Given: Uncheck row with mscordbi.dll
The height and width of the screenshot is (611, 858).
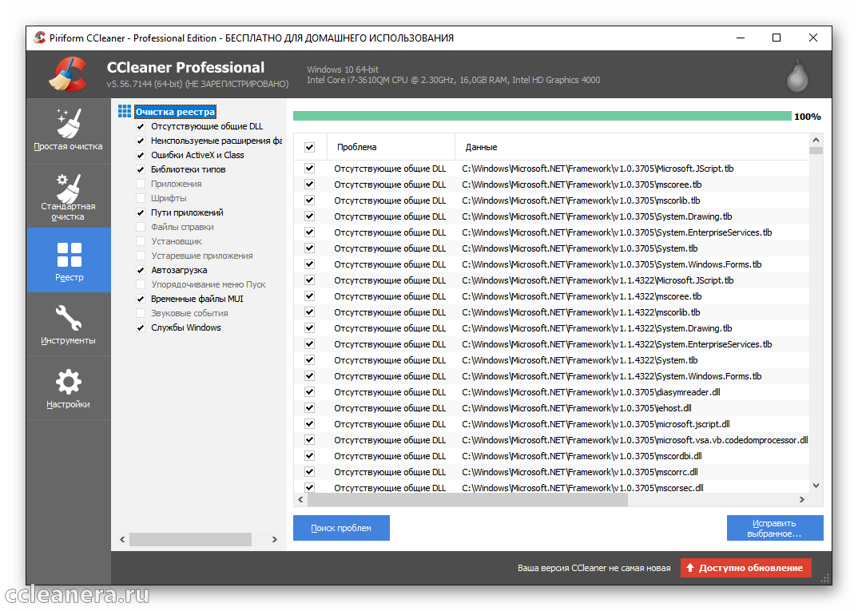Looking at the screenshot, I should click(310, 456).
